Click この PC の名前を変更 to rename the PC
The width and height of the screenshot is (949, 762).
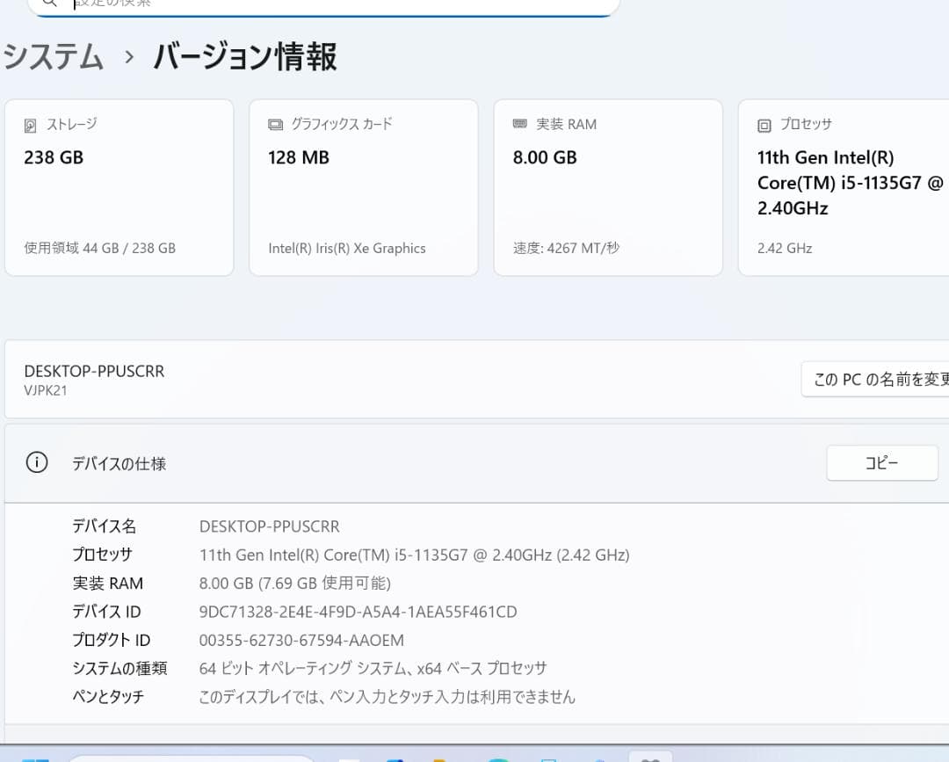(887, 379)
